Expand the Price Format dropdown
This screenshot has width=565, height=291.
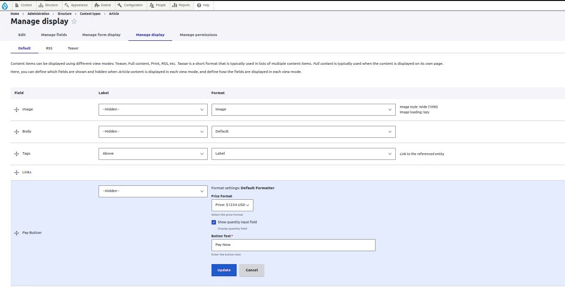(x=232, y=205)
